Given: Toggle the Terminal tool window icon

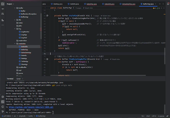Looking at the screenshot, I should click(x=3, y=102).
